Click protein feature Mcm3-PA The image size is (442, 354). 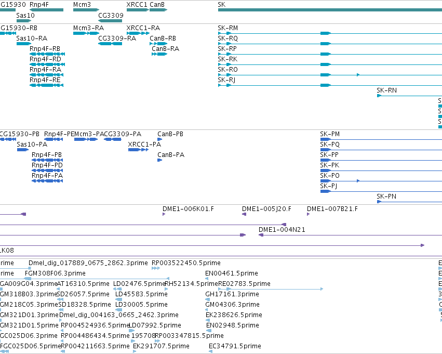[86, 139]
